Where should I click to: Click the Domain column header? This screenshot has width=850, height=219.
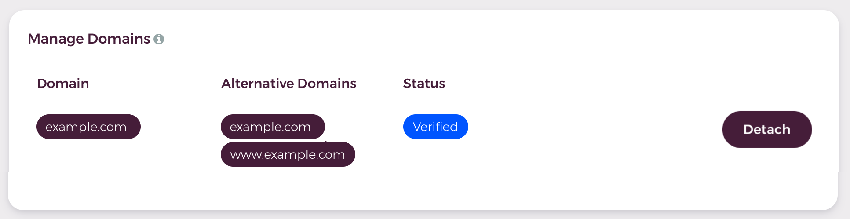63,84
